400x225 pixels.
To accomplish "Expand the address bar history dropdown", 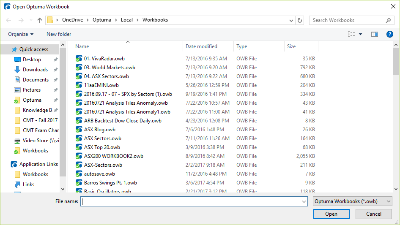I will [291, 20].
